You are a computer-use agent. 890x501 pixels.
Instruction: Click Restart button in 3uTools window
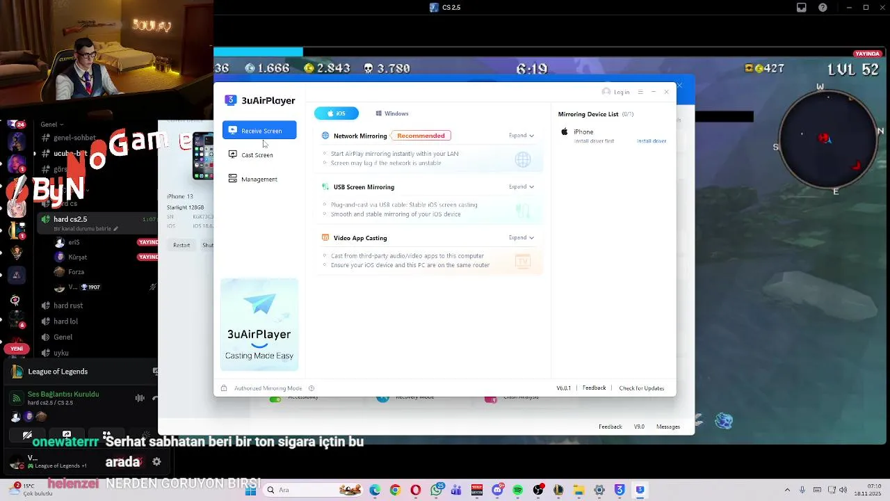(x=181, y=245)
